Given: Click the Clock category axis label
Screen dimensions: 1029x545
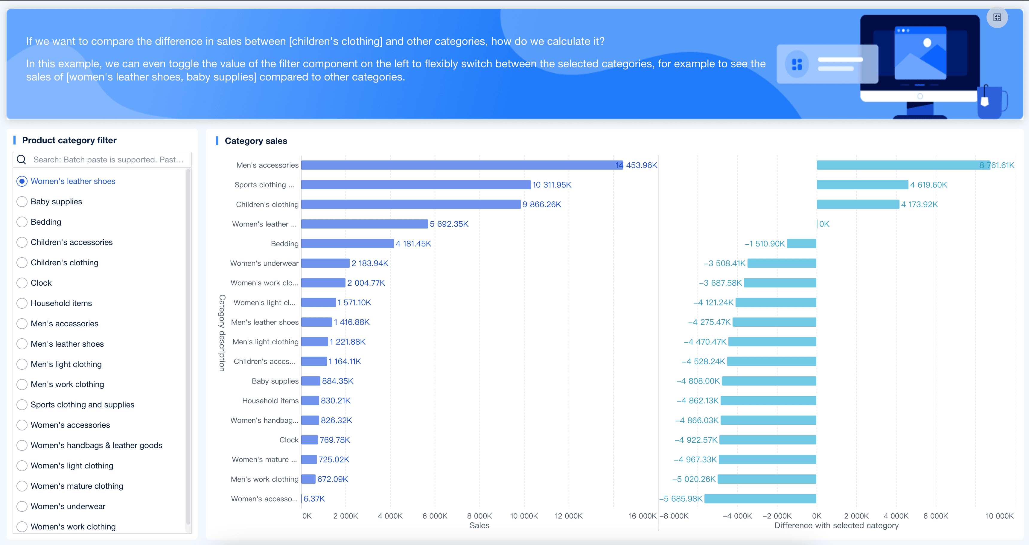Looking at the screenshot, I should coord(289,440).
